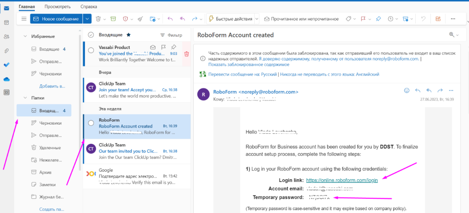The width and height of the screenshot is (469, 213).
Task: Open OneDrive cloud icon in left rail
Action: click(6, 79)
